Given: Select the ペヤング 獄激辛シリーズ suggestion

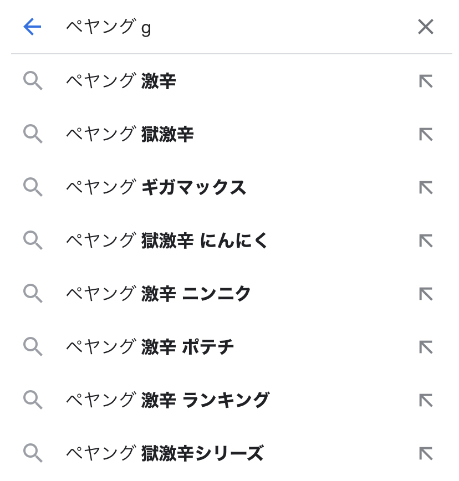Looking at the screenshot, I should point(165,453).
